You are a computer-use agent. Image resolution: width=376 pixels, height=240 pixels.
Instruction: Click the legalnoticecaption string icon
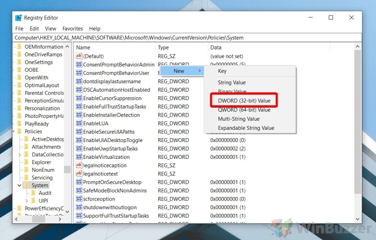coord(78,165)
